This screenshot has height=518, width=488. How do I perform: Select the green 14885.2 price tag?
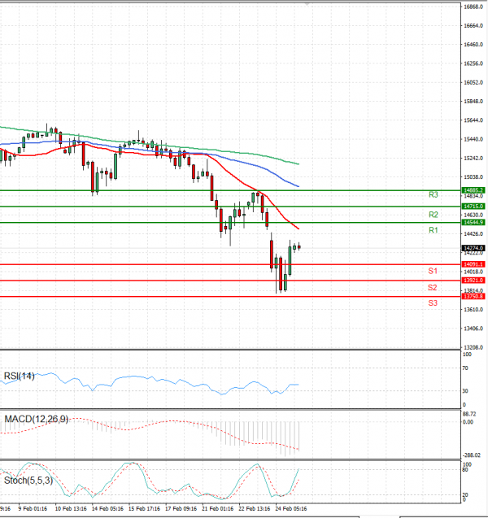(x=473, y=190)
